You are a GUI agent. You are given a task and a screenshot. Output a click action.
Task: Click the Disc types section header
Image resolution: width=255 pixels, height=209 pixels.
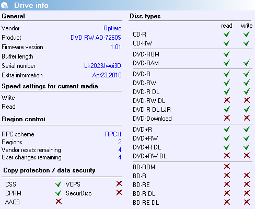145,16
